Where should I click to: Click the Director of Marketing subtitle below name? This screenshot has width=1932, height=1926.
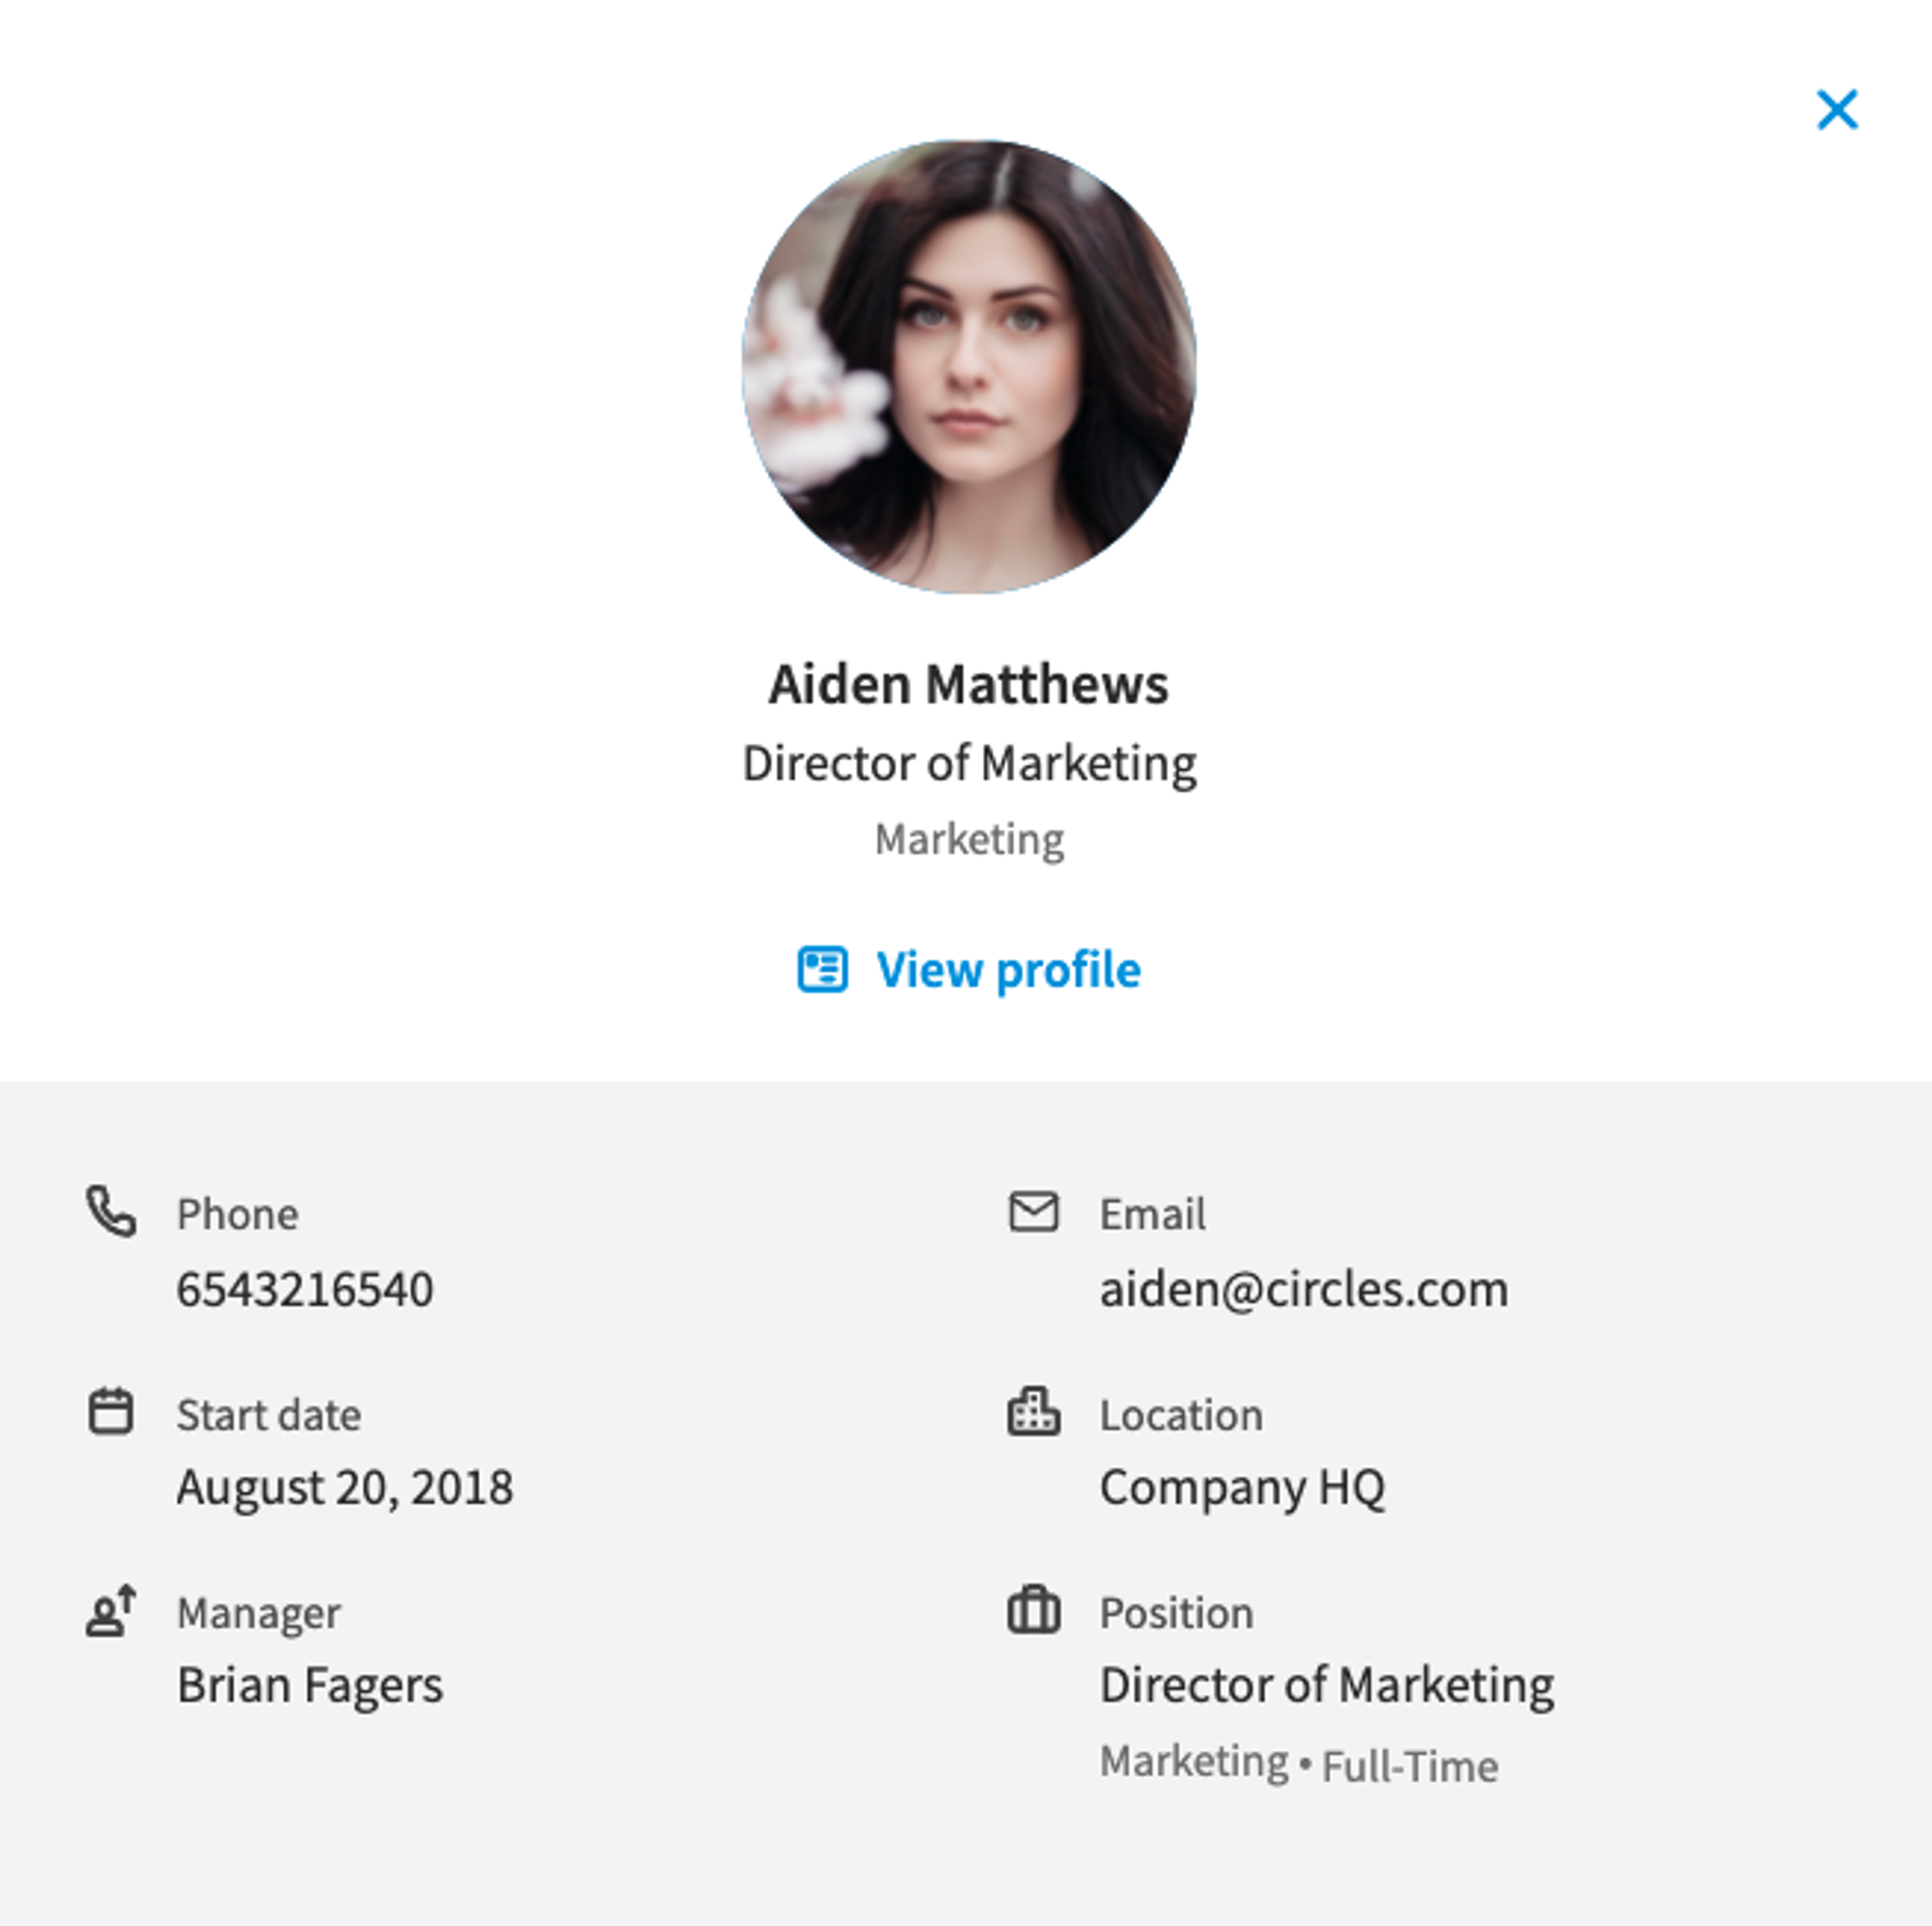969,764
